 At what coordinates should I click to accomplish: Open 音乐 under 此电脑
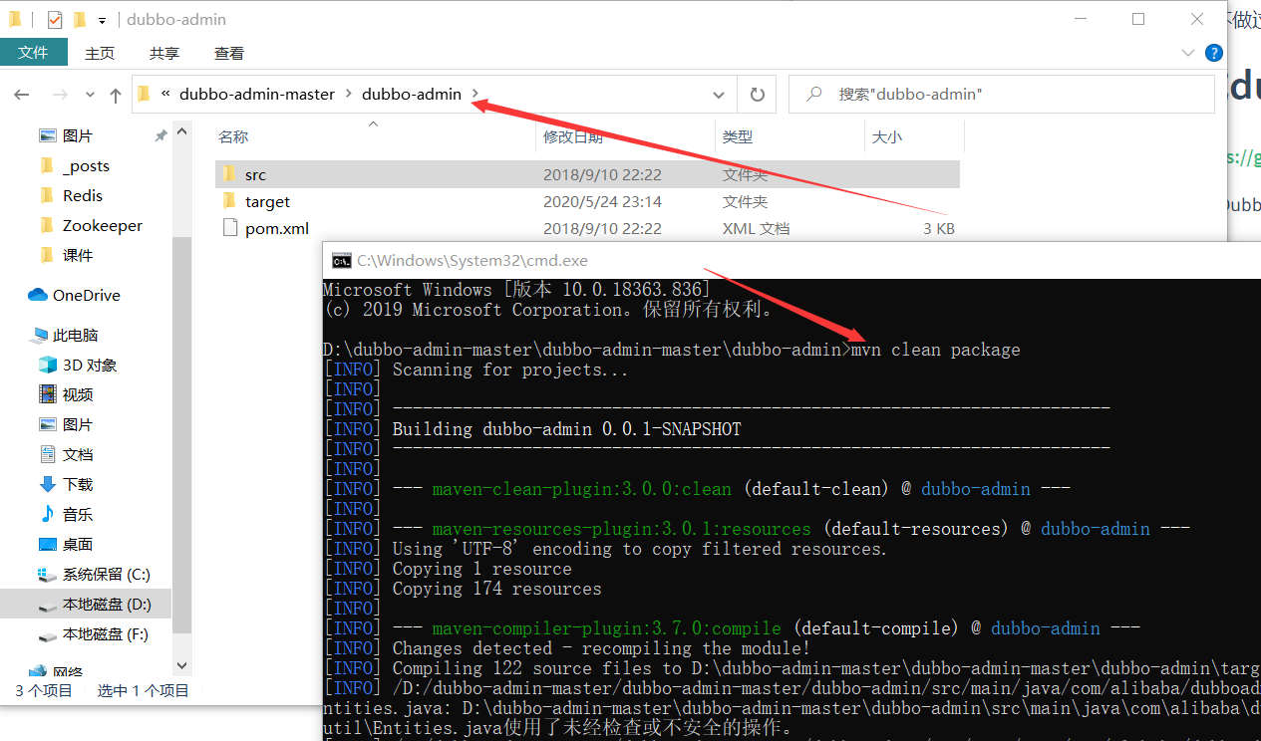click(x=78, y=514)
